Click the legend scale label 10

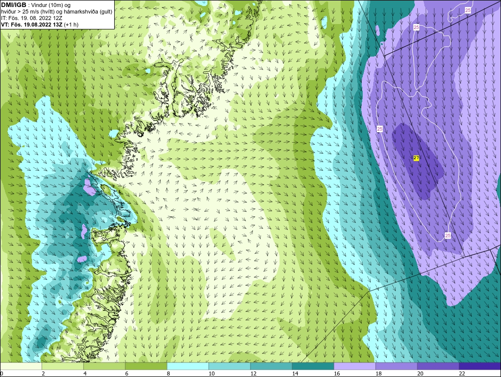point(211,373)
